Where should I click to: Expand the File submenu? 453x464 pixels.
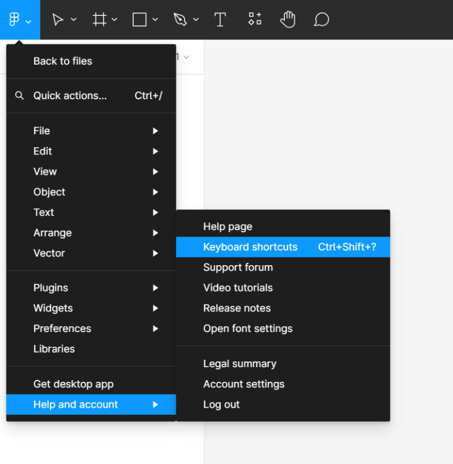[x=91, y=131]
